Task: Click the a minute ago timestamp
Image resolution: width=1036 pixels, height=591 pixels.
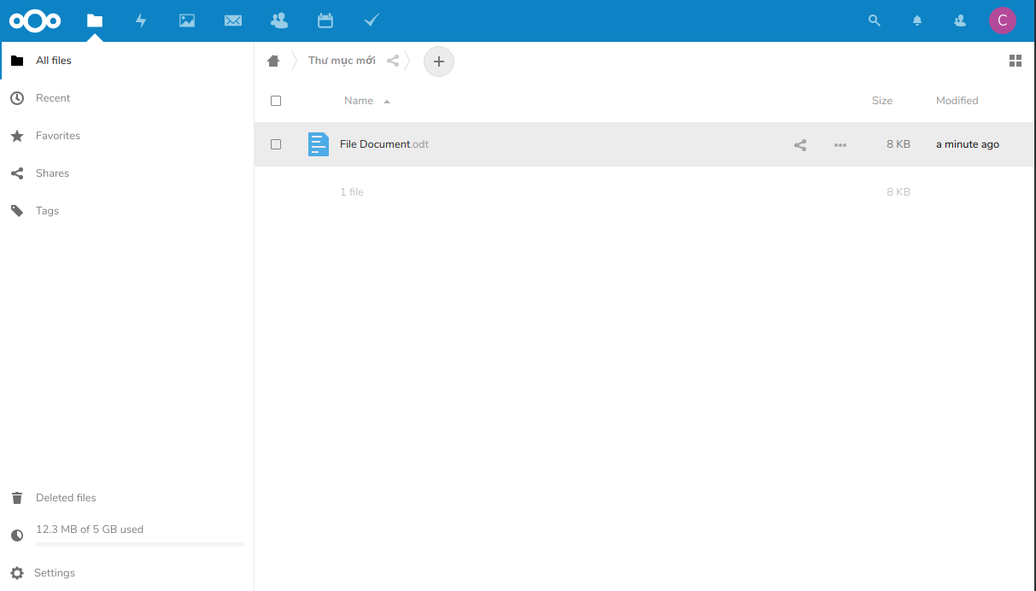Action: point(968,144)
